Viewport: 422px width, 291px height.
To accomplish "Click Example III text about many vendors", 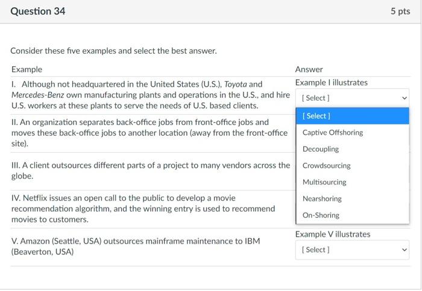I will (x=151, y=171).
